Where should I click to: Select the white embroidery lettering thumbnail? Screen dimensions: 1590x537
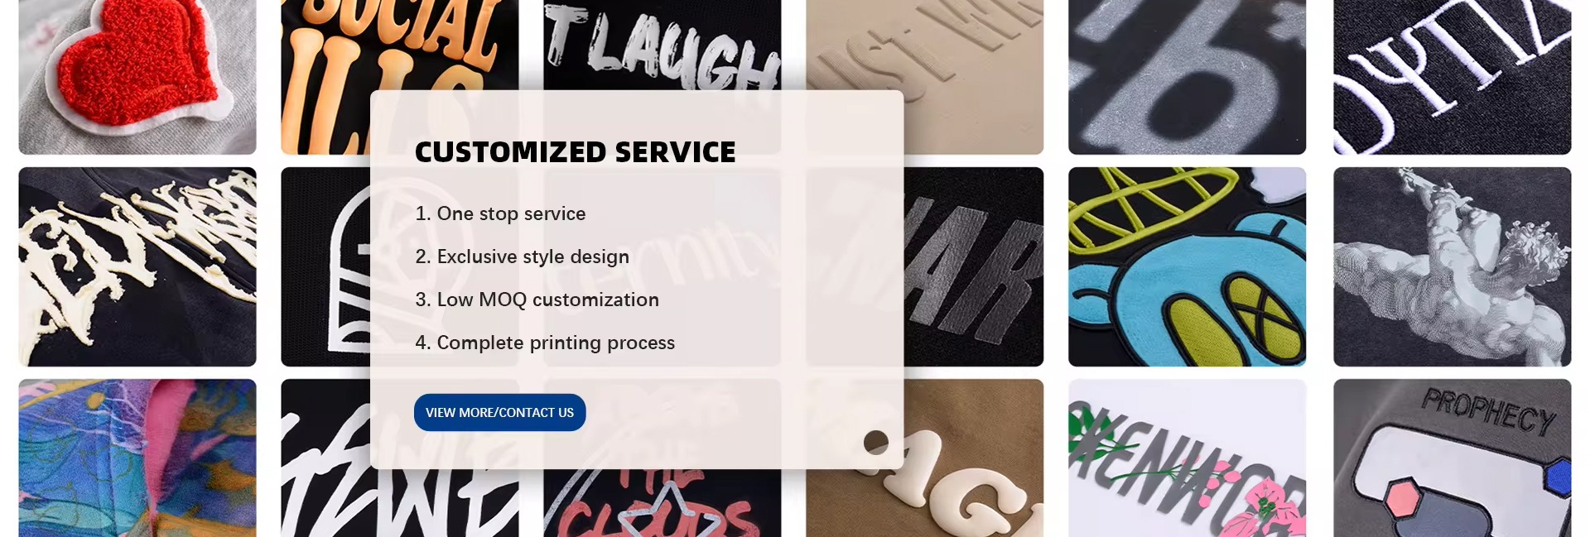(x=1452, y=77)
